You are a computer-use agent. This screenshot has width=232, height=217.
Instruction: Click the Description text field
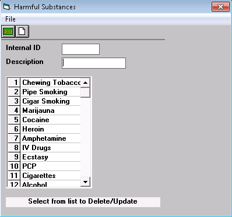tap(94, 63)
